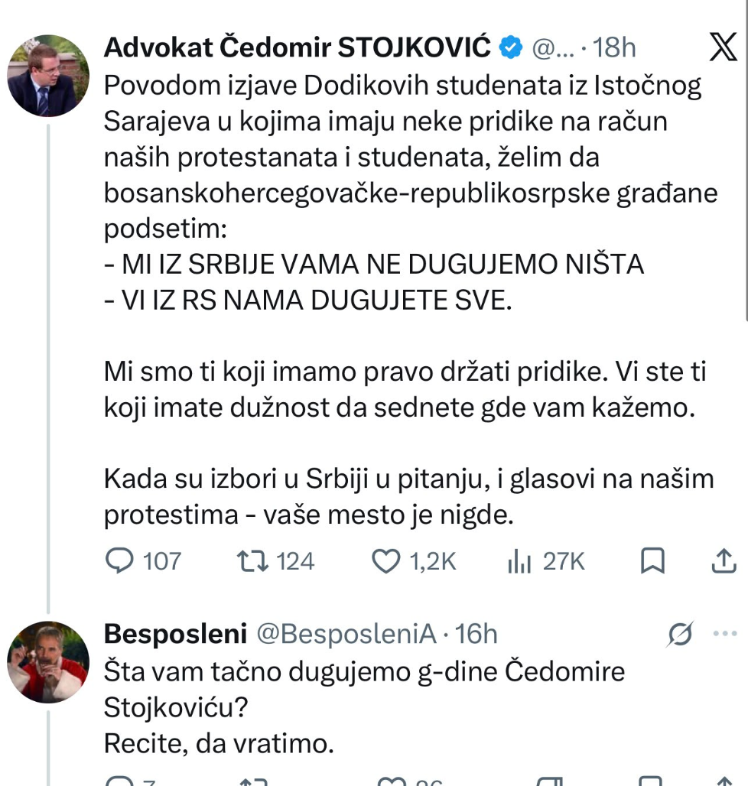Open three-dot menu on Besposleni's reply
748x786 pixels.
(x=725, y=634)
